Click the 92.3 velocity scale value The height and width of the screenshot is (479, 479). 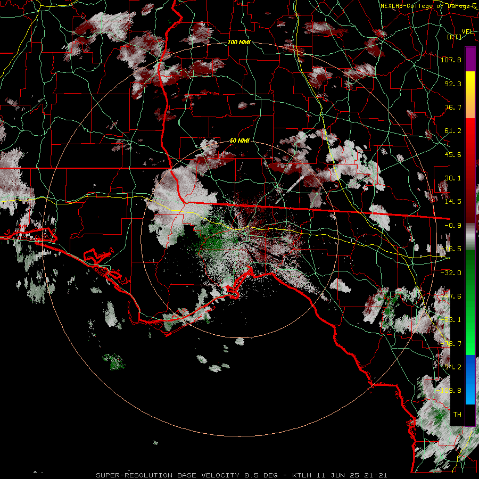click(453, 84)
